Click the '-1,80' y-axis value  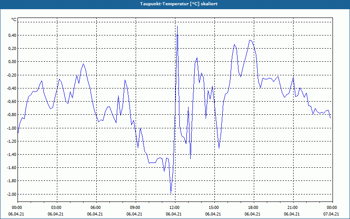tap(12, 181)
